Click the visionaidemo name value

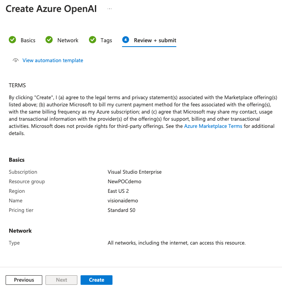coord(123,201)
